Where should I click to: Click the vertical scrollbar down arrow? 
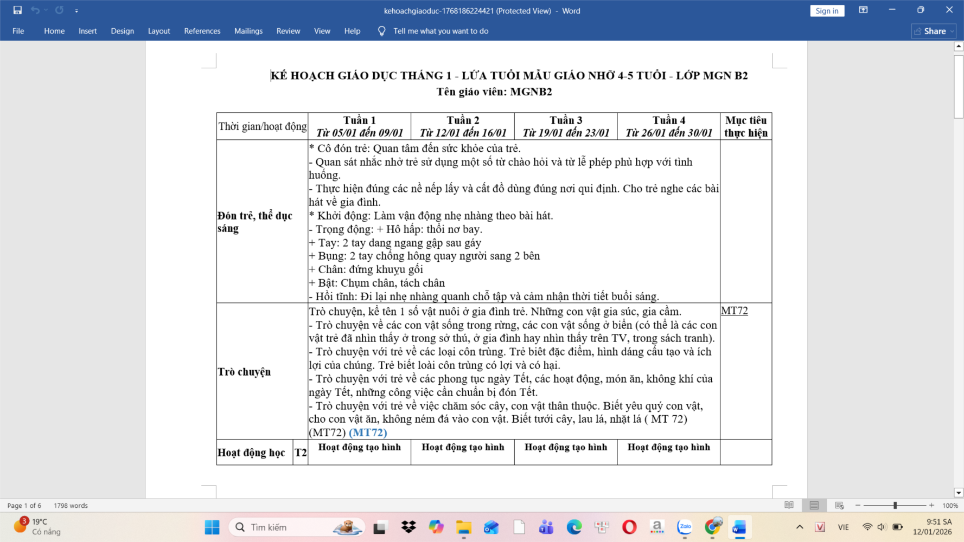[x=959, y=493]
